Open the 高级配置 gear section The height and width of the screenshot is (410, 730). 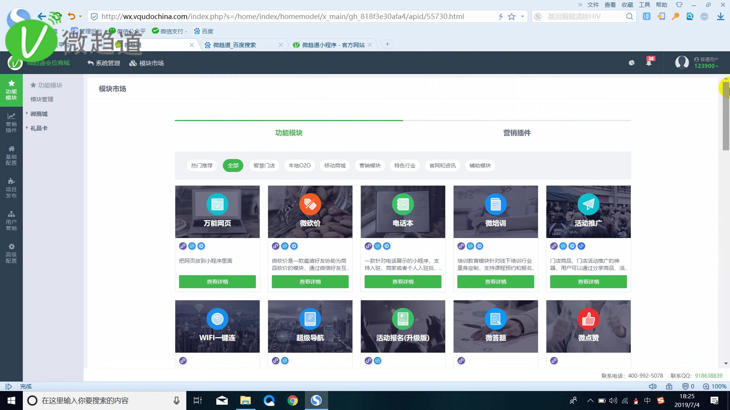coord(11,253)
